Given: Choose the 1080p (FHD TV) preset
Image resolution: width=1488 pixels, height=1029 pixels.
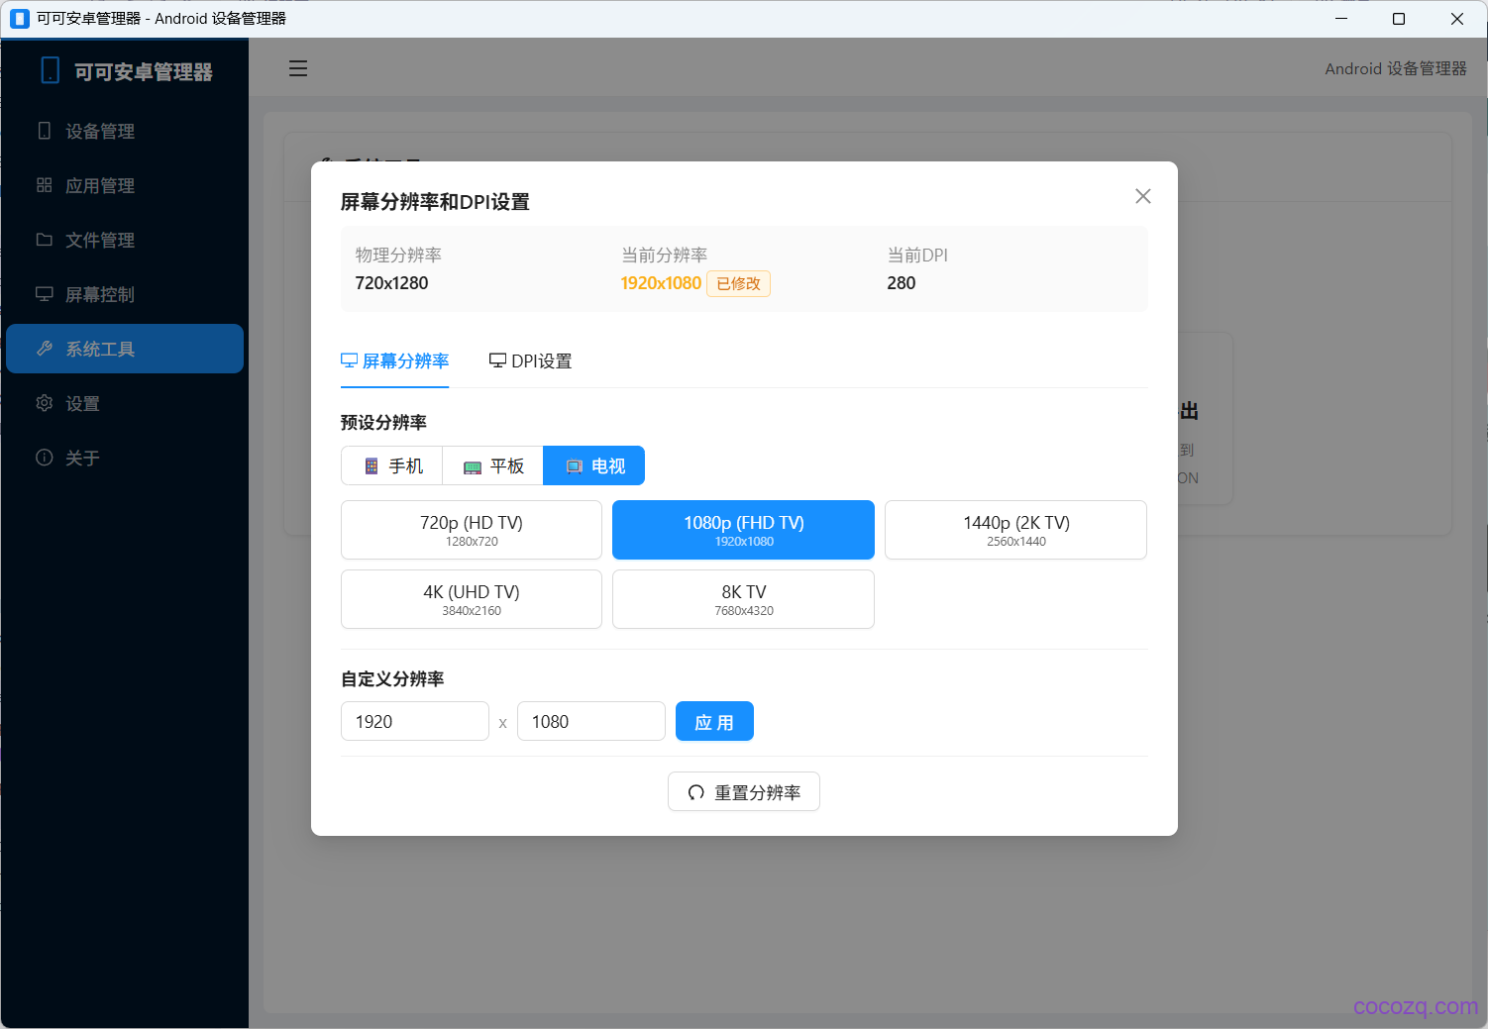Looking at the screenshot, I should click(x=743, y=530).
